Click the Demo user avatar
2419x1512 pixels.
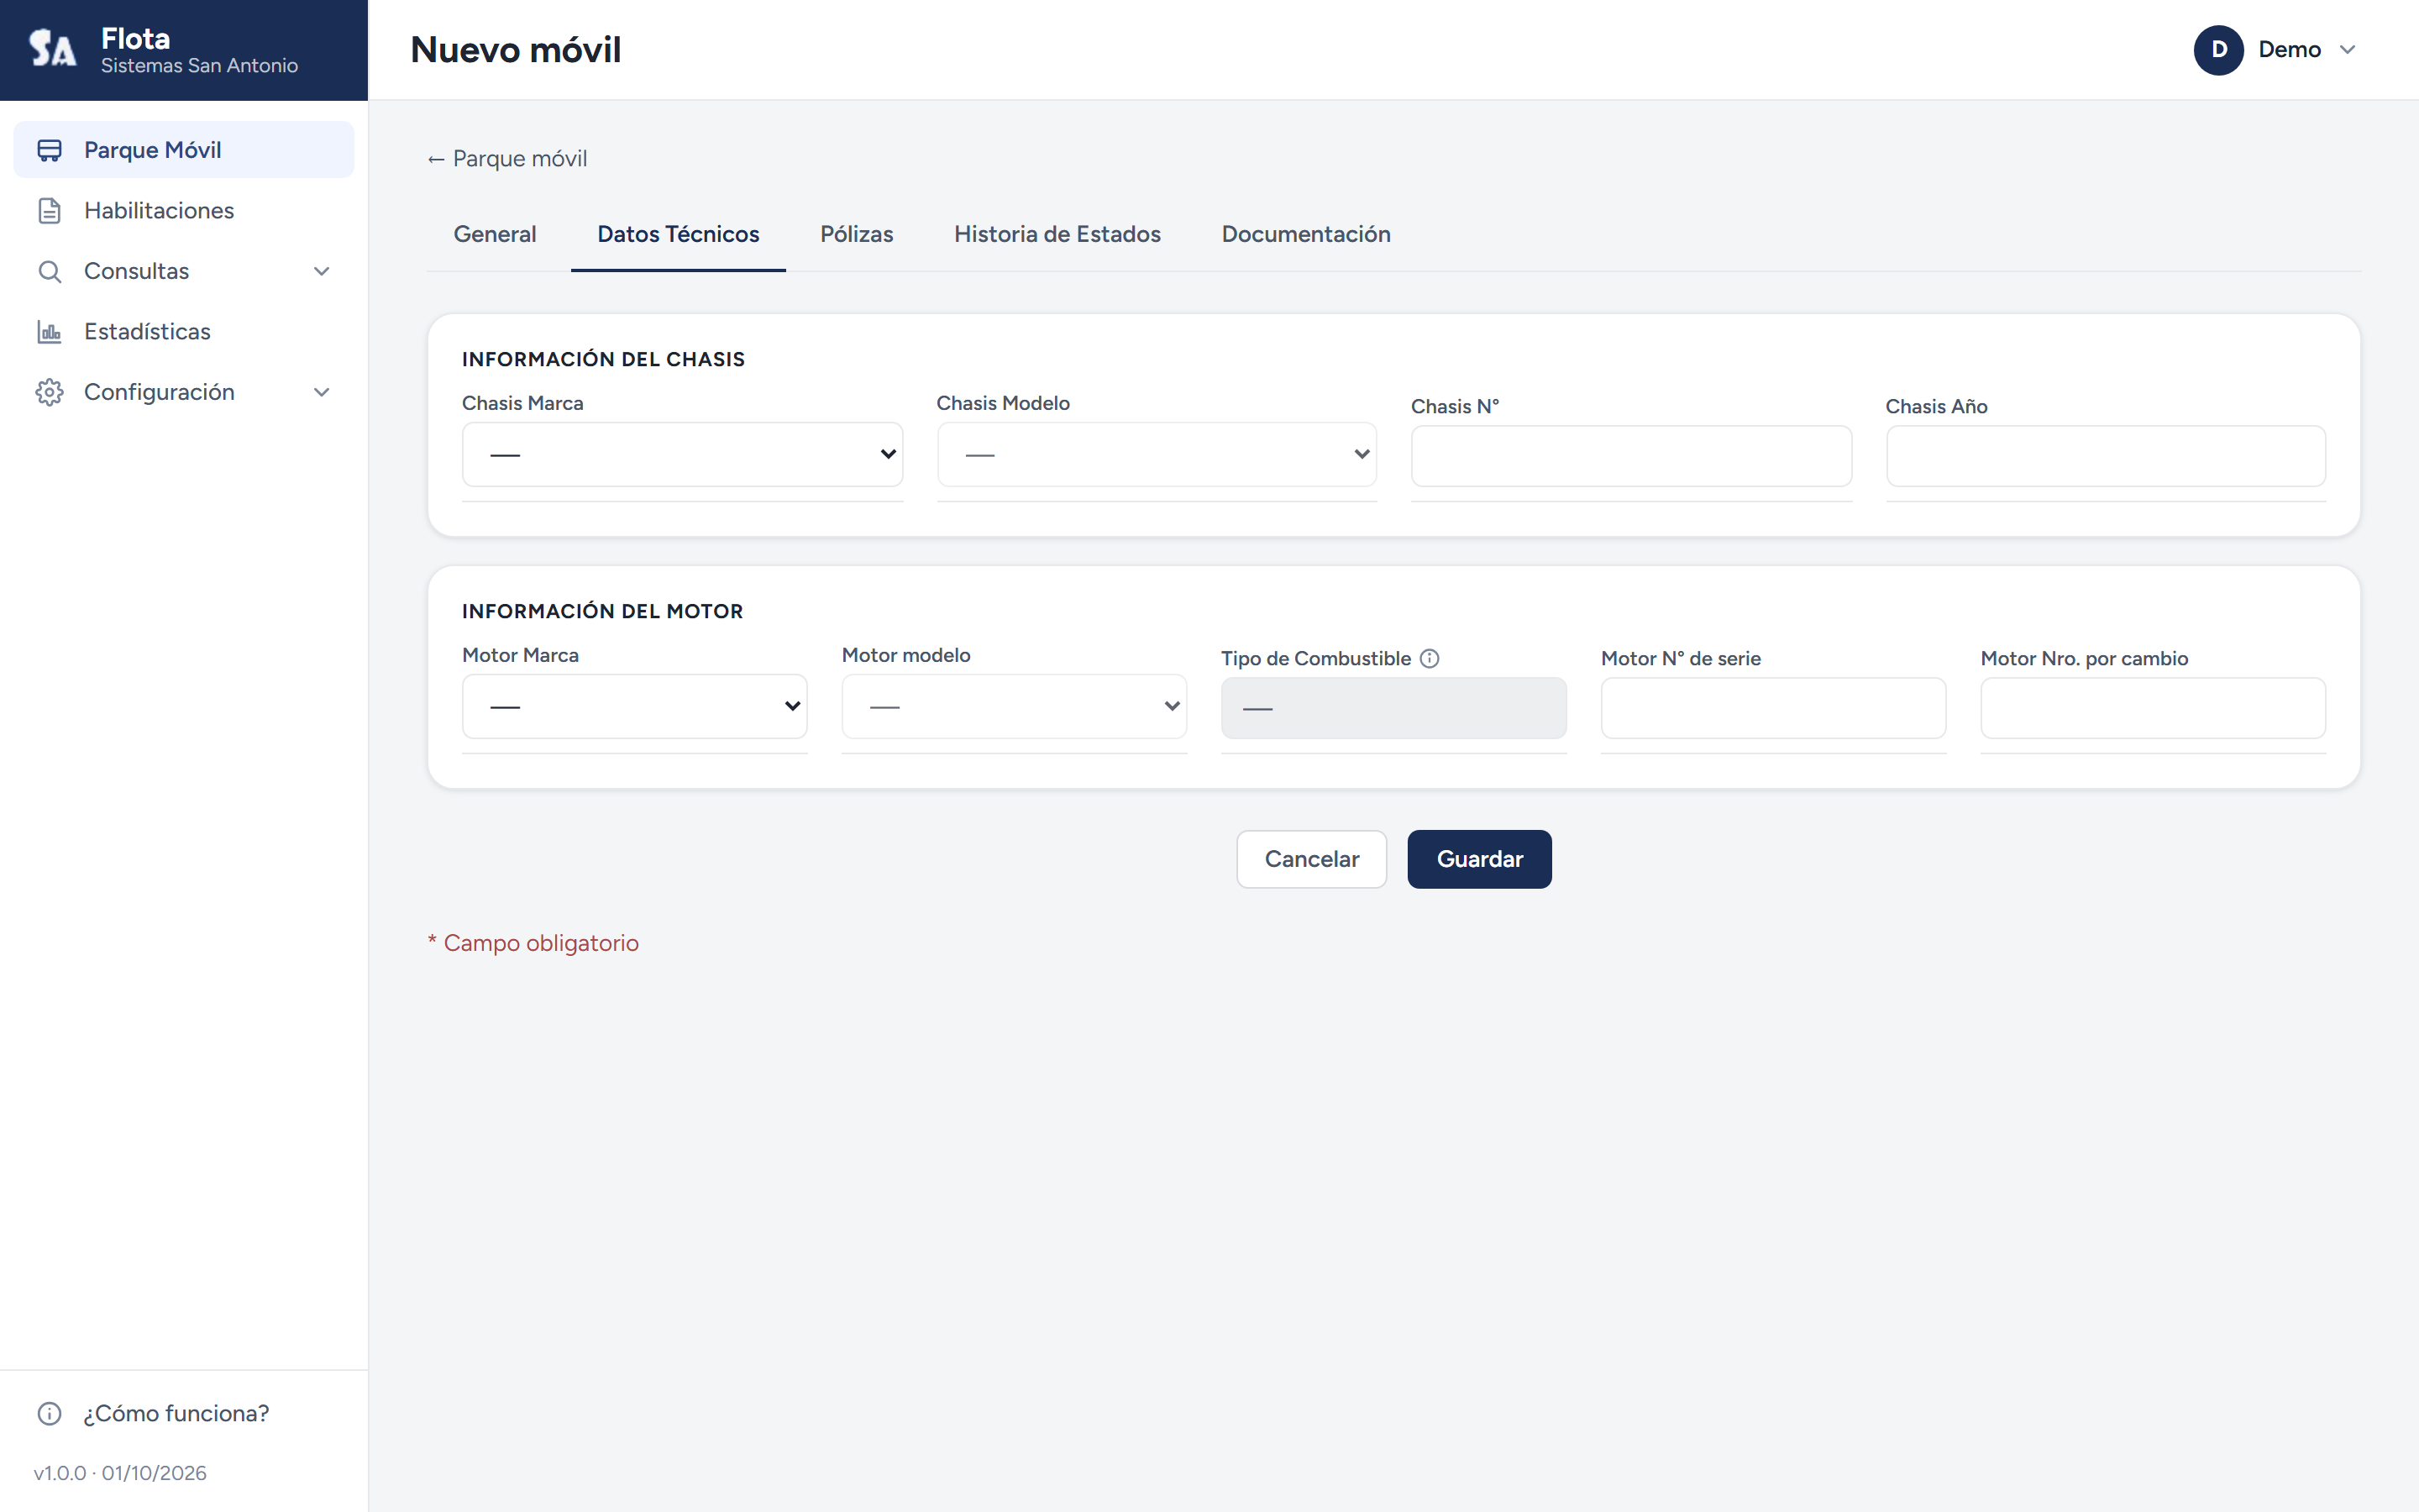(x=2218, y=50)
